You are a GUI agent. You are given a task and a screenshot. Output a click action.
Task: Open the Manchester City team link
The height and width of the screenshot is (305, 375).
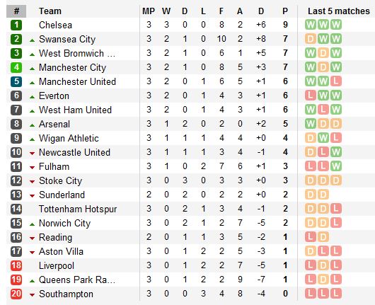point(72,67)
